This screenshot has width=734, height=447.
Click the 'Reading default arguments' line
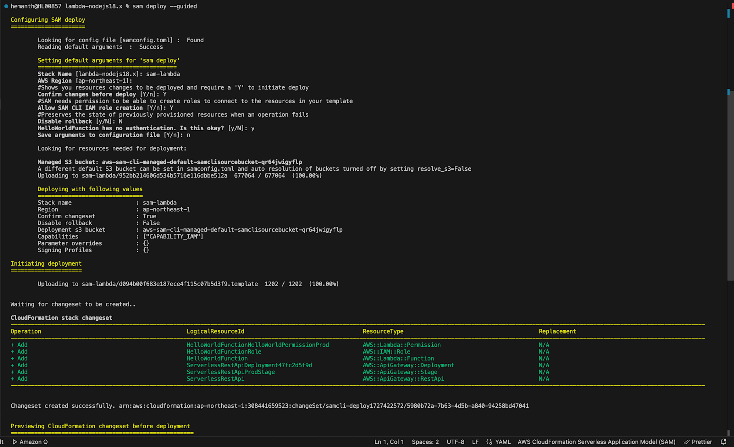point(100,47)
